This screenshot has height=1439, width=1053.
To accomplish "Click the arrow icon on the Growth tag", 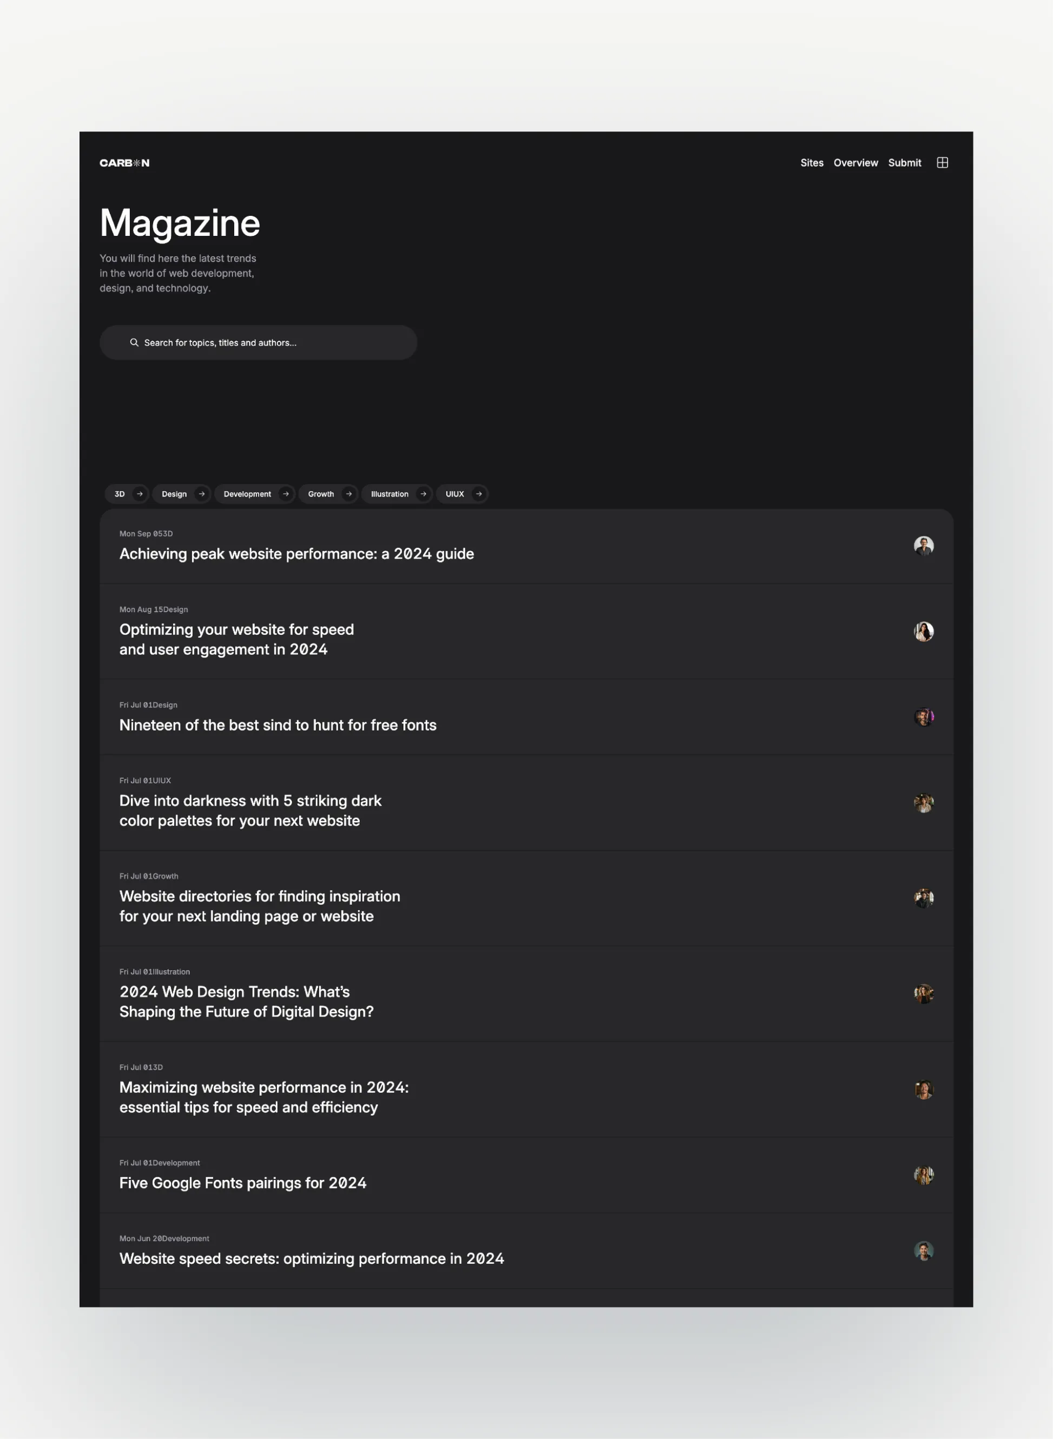I will (348, 493).
